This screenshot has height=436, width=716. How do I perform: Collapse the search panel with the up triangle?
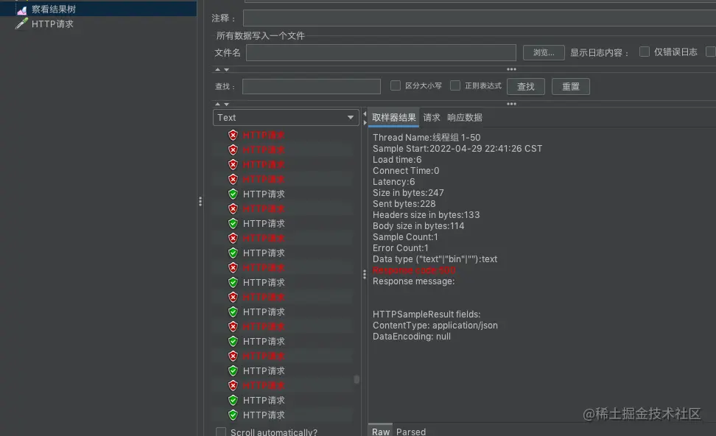218,68
